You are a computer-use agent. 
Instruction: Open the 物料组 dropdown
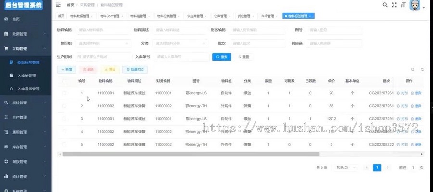click(103, 43)
